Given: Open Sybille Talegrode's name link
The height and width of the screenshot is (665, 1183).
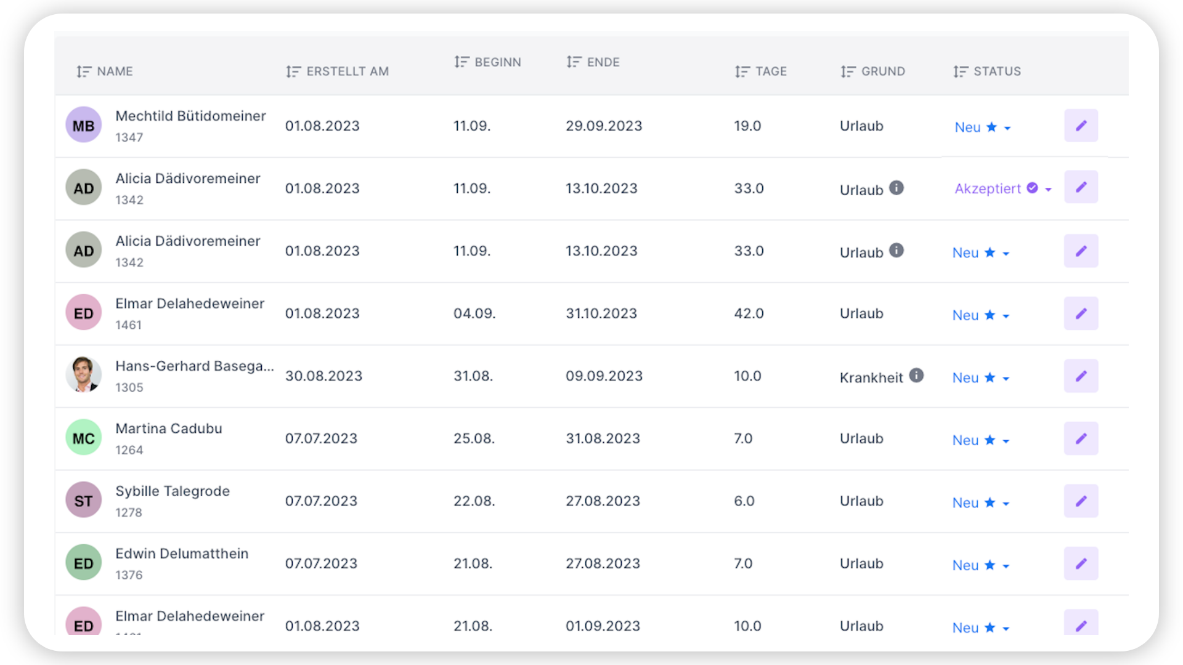Looking at the screenshot, I should pyautogui.click(x=173, y=491).
